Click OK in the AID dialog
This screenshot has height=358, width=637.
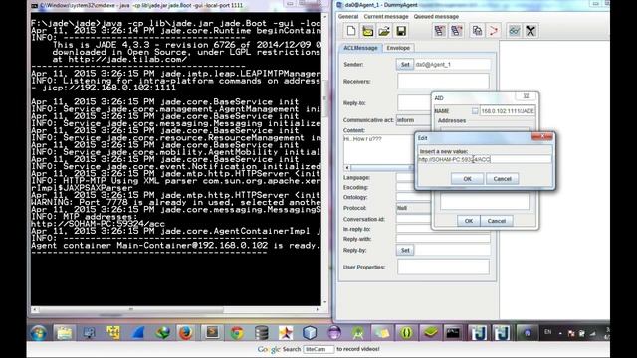(469, 221)
